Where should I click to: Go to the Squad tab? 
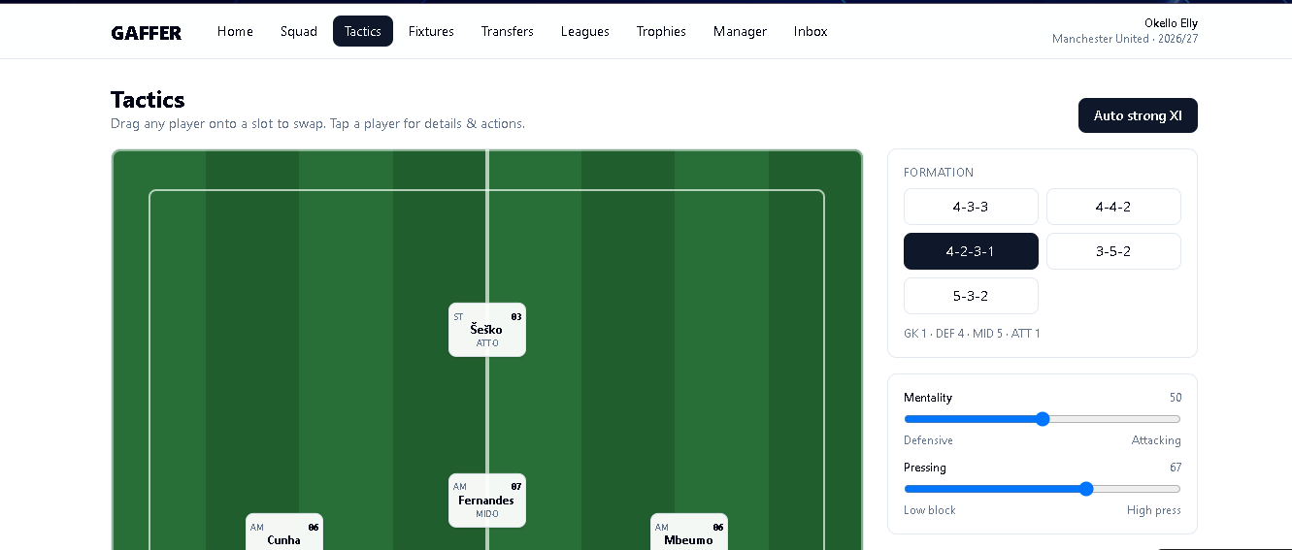(x=299, y=31)
